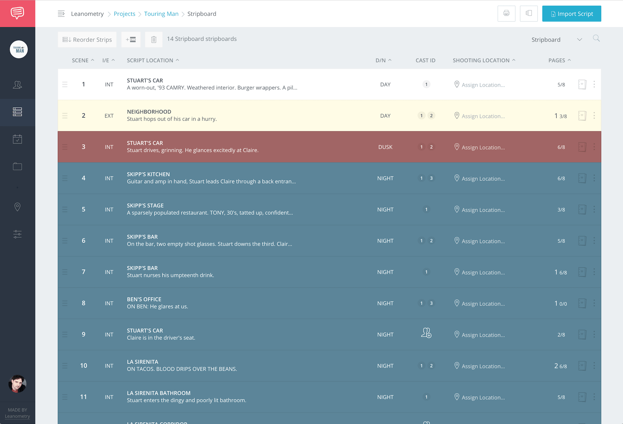This screenshot has height=424, width=623.
Task: Go to the Touring Man breadcrumb
Action: (x=161, y=14)
